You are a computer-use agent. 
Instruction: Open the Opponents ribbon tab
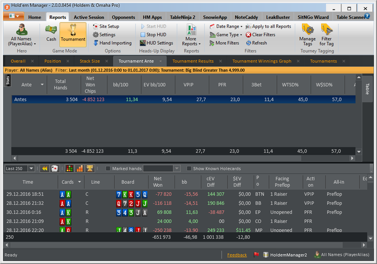click(x=123, y=17)
